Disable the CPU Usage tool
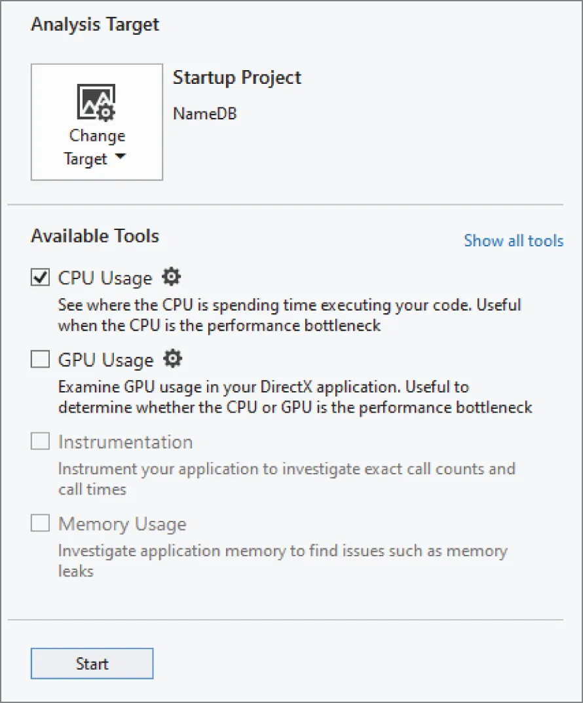 [39, 276]
